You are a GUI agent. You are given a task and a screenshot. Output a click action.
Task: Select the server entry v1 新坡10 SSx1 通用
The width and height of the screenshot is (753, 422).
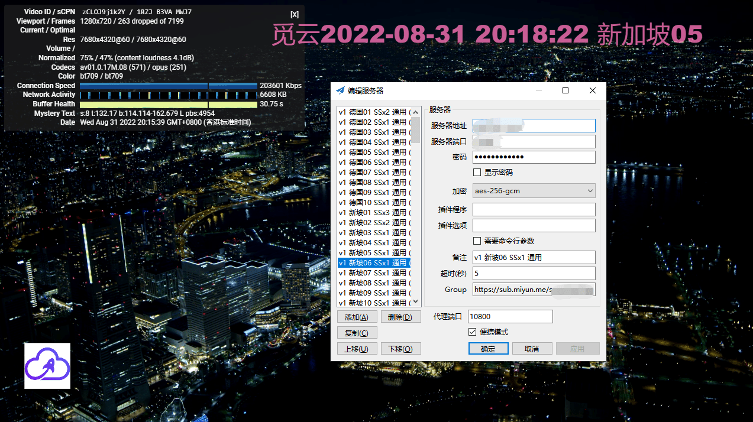[x=373, y=302]
